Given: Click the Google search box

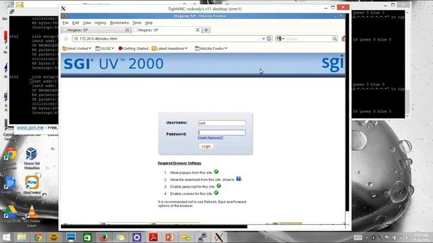Looking at the screenshot, I should (309, 39).
